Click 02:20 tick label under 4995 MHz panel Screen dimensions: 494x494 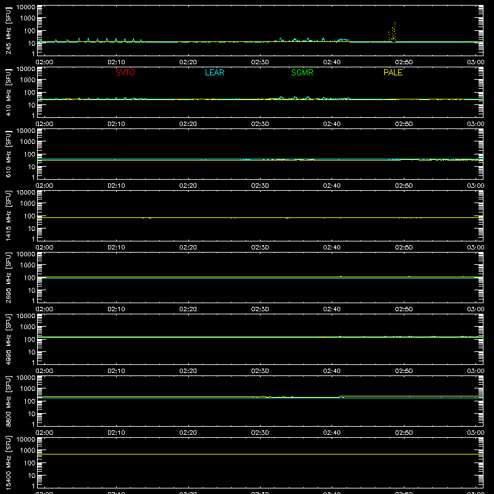click(188, 371)
